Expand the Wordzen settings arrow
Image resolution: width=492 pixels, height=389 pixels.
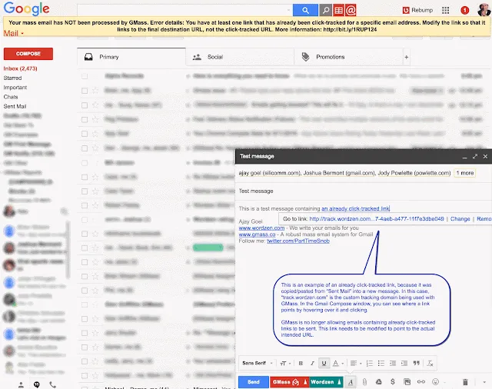pyautogui.click(x=339, y=382)
